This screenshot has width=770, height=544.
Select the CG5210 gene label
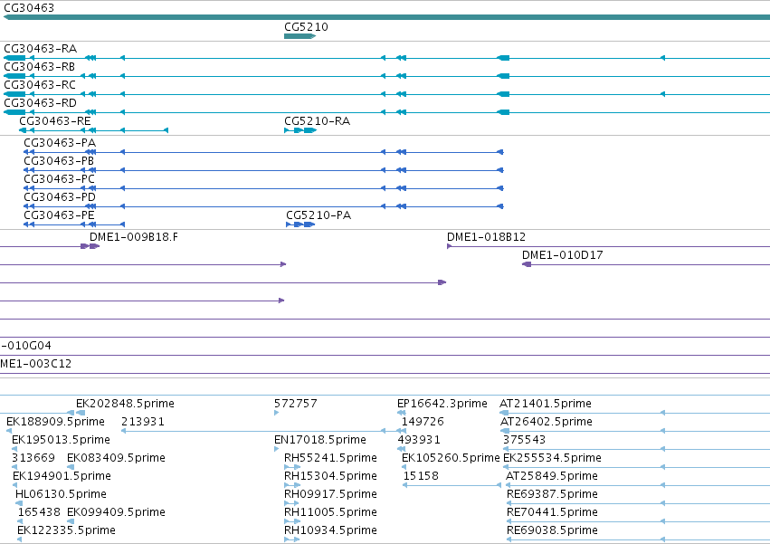306,26
